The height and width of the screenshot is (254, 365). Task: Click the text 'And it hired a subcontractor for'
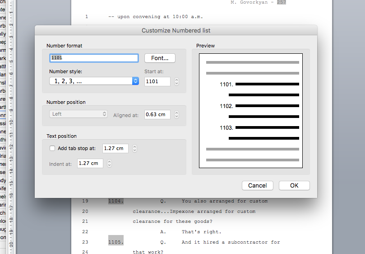coord(231,242)
